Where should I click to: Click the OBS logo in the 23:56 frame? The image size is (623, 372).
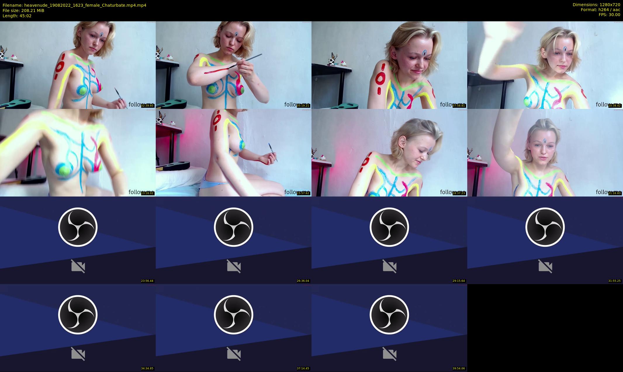78,227
